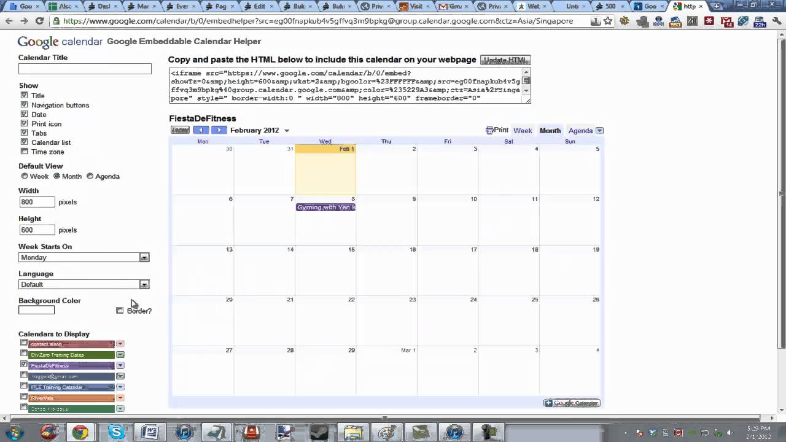Viewport: 786px width, 442px height.
Task: Open color menu for ITLE Training Calendar
Action: click(x=120, y=387)
